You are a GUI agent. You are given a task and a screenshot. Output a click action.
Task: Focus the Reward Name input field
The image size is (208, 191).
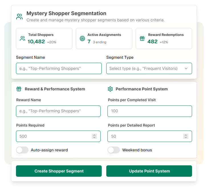[x=58, y=111]
